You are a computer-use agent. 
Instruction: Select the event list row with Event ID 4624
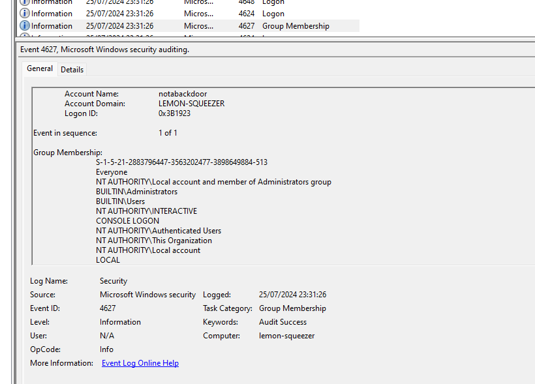(x=247, y=14)
